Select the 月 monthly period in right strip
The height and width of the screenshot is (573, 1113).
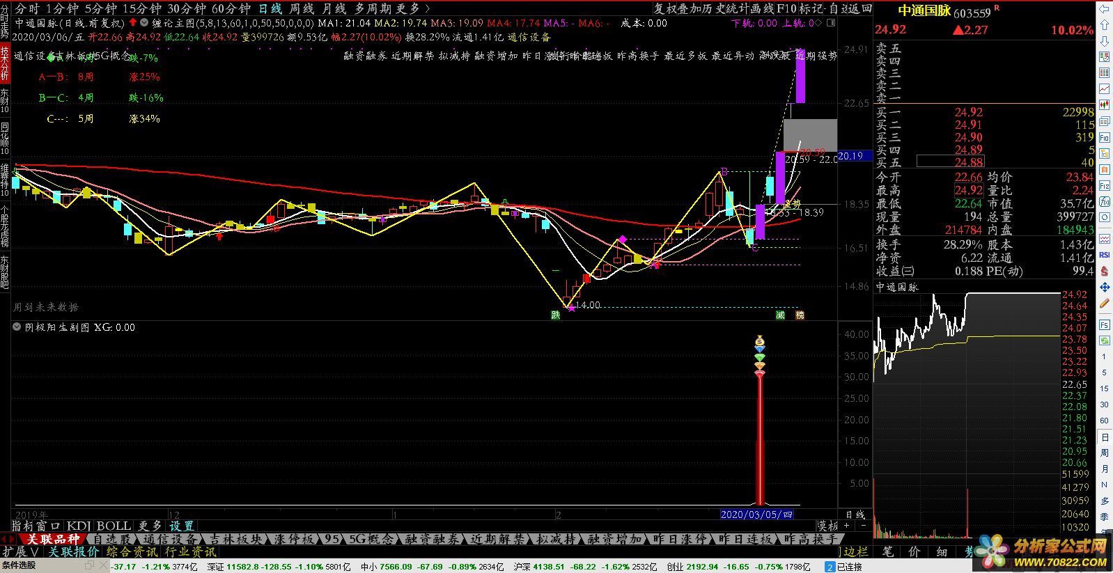[1104, 469]
